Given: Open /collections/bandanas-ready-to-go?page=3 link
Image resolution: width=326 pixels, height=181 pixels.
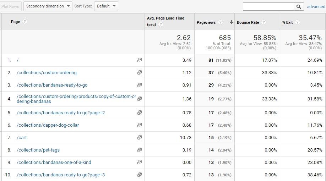Looking at the screenshot, I should 61,175.
